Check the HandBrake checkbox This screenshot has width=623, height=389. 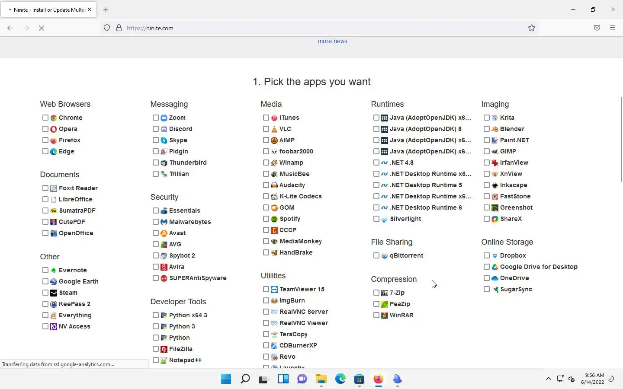click(266, 252)
